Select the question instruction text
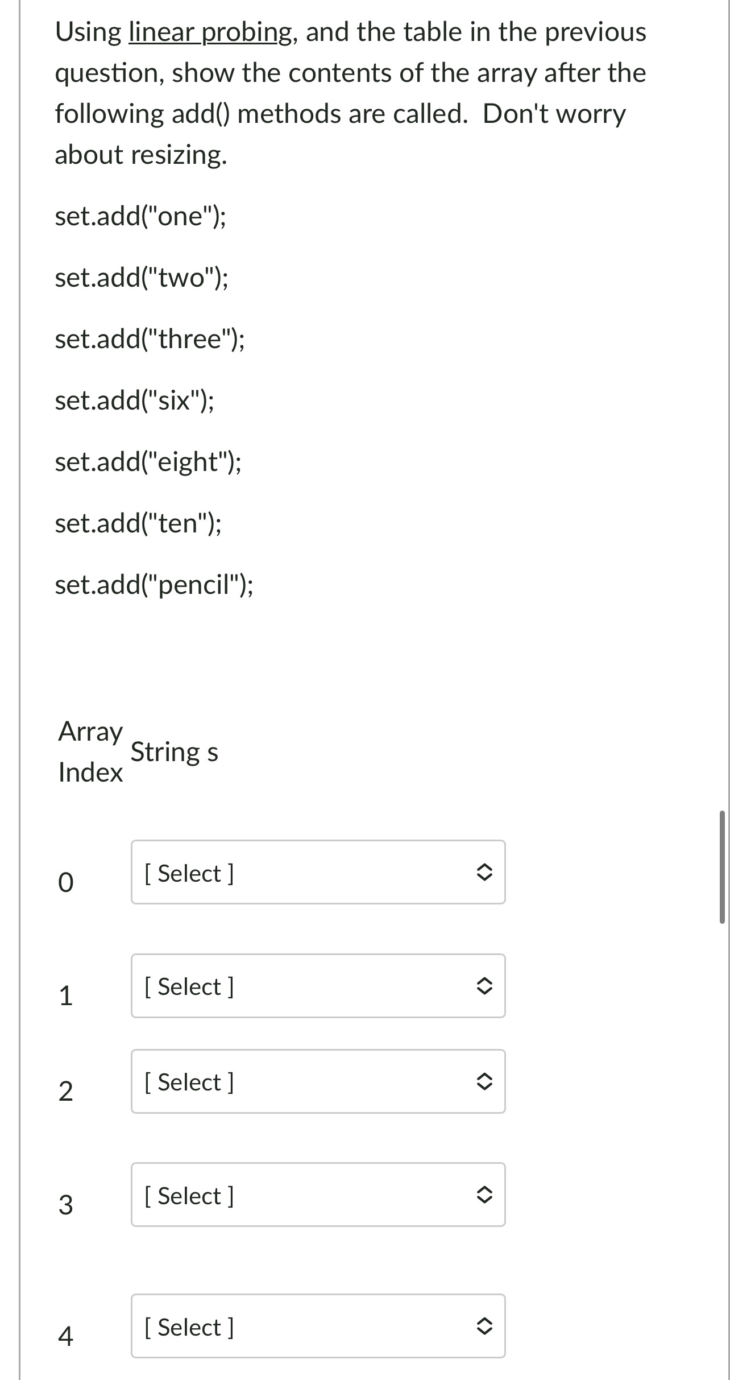The image size is (730, 1380). pyautogui.click(x=350, y=91)
